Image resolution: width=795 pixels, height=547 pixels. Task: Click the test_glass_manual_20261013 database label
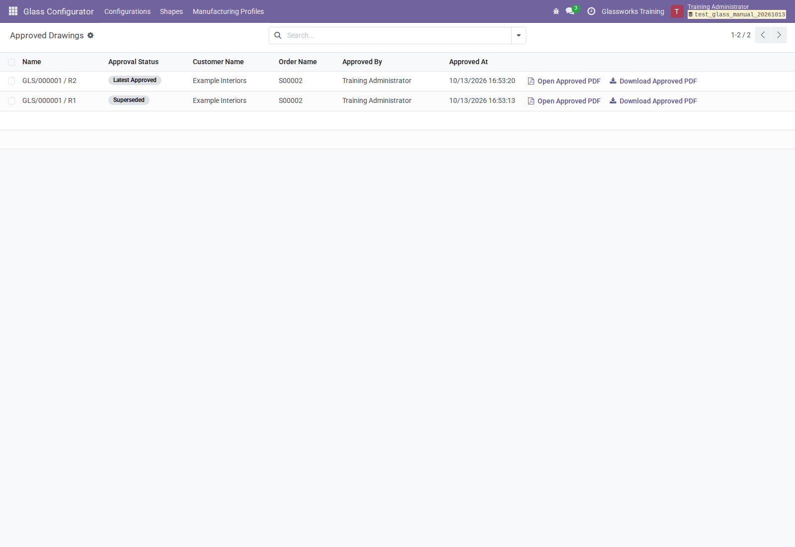pos(737,14)
